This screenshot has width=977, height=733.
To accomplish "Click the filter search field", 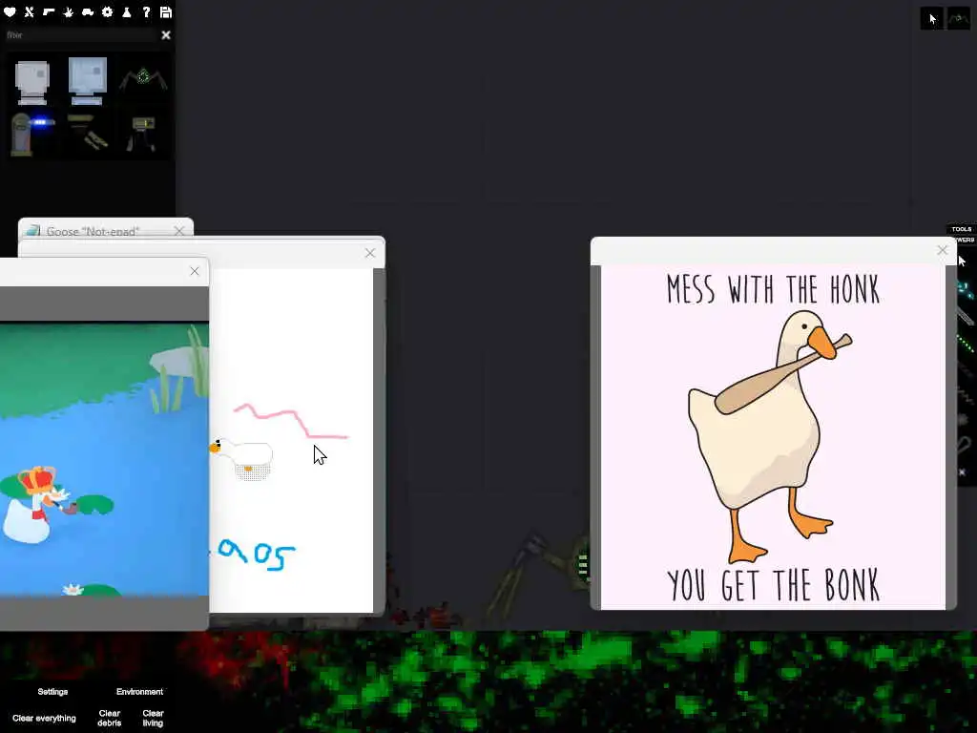I will point(81,35).
